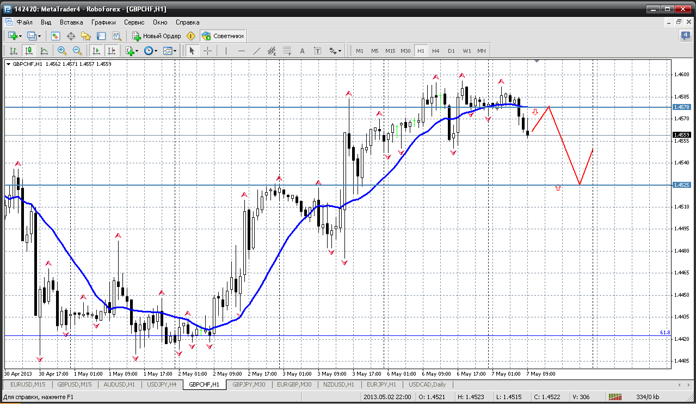Click the chart document icon beside Файл

point(9,22)
